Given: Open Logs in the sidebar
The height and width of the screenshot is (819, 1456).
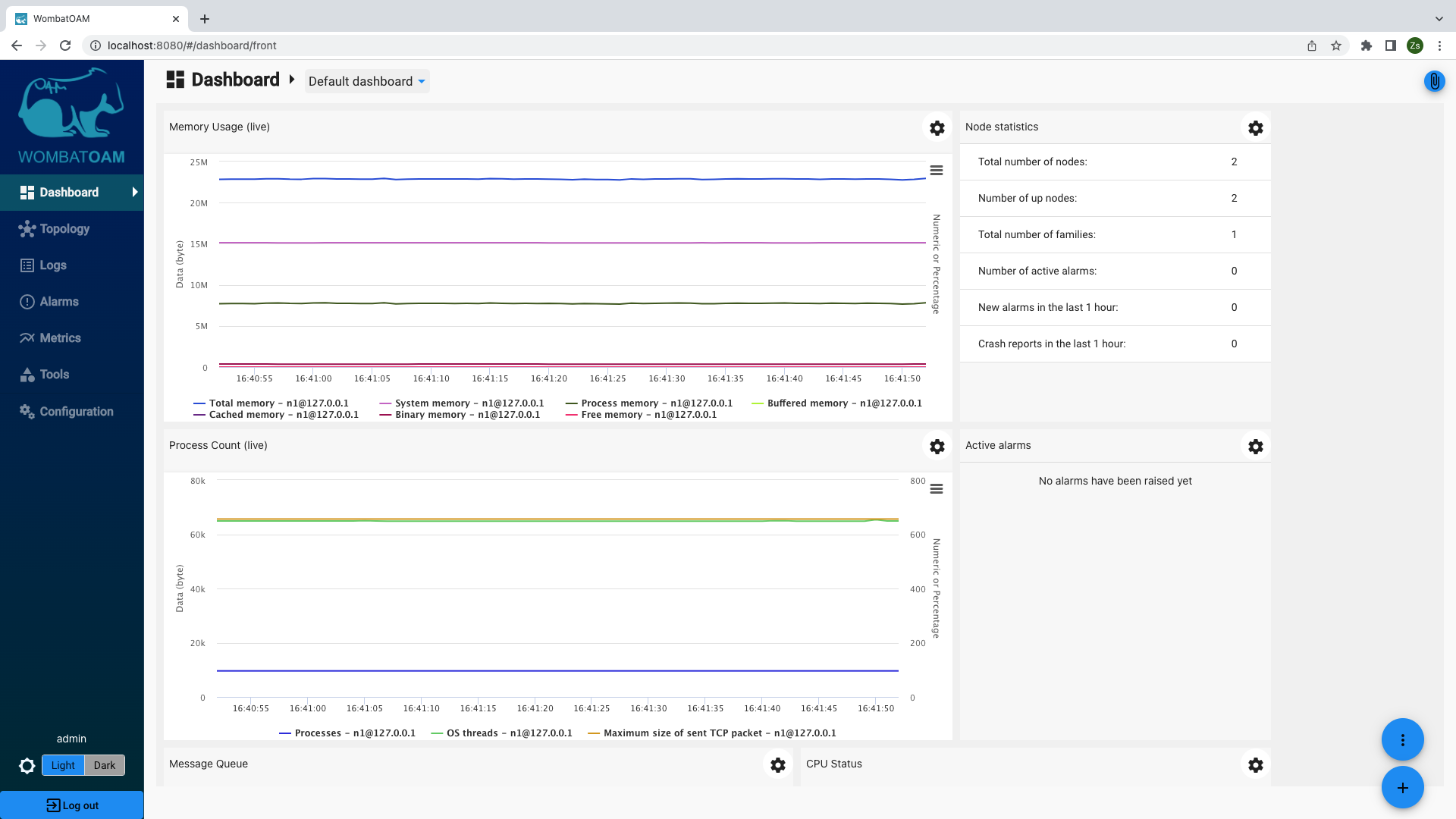Looking at the screenshot, I should 71,265.
